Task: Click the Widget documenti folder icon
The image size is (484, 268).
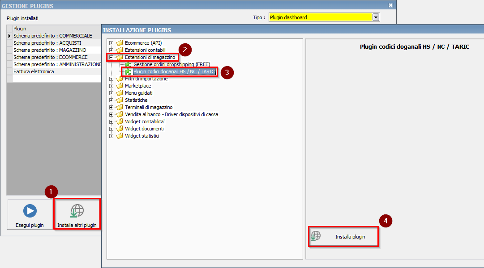Action: (x=120, y=129)
